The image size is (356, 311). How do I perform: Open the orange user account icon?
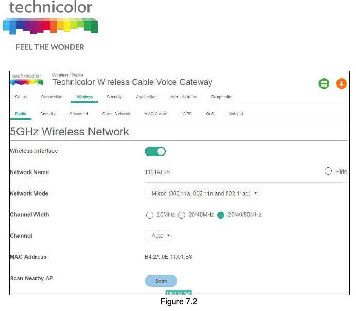341,83
